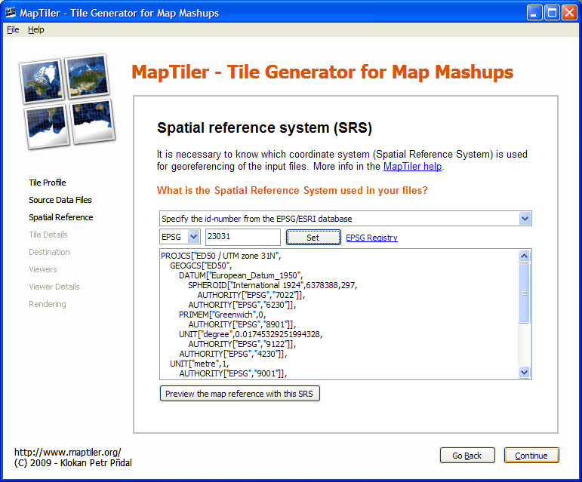Expand the SRS specification method dropdown
The width and height of the screenshot is (582, 482).
[525, 219]
